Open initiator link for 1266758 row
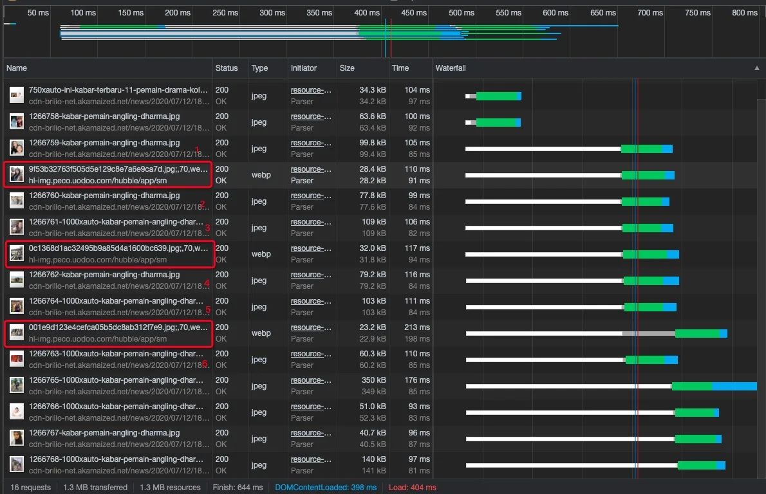Viewport: 766px width, 494px height. coord(311,116)
